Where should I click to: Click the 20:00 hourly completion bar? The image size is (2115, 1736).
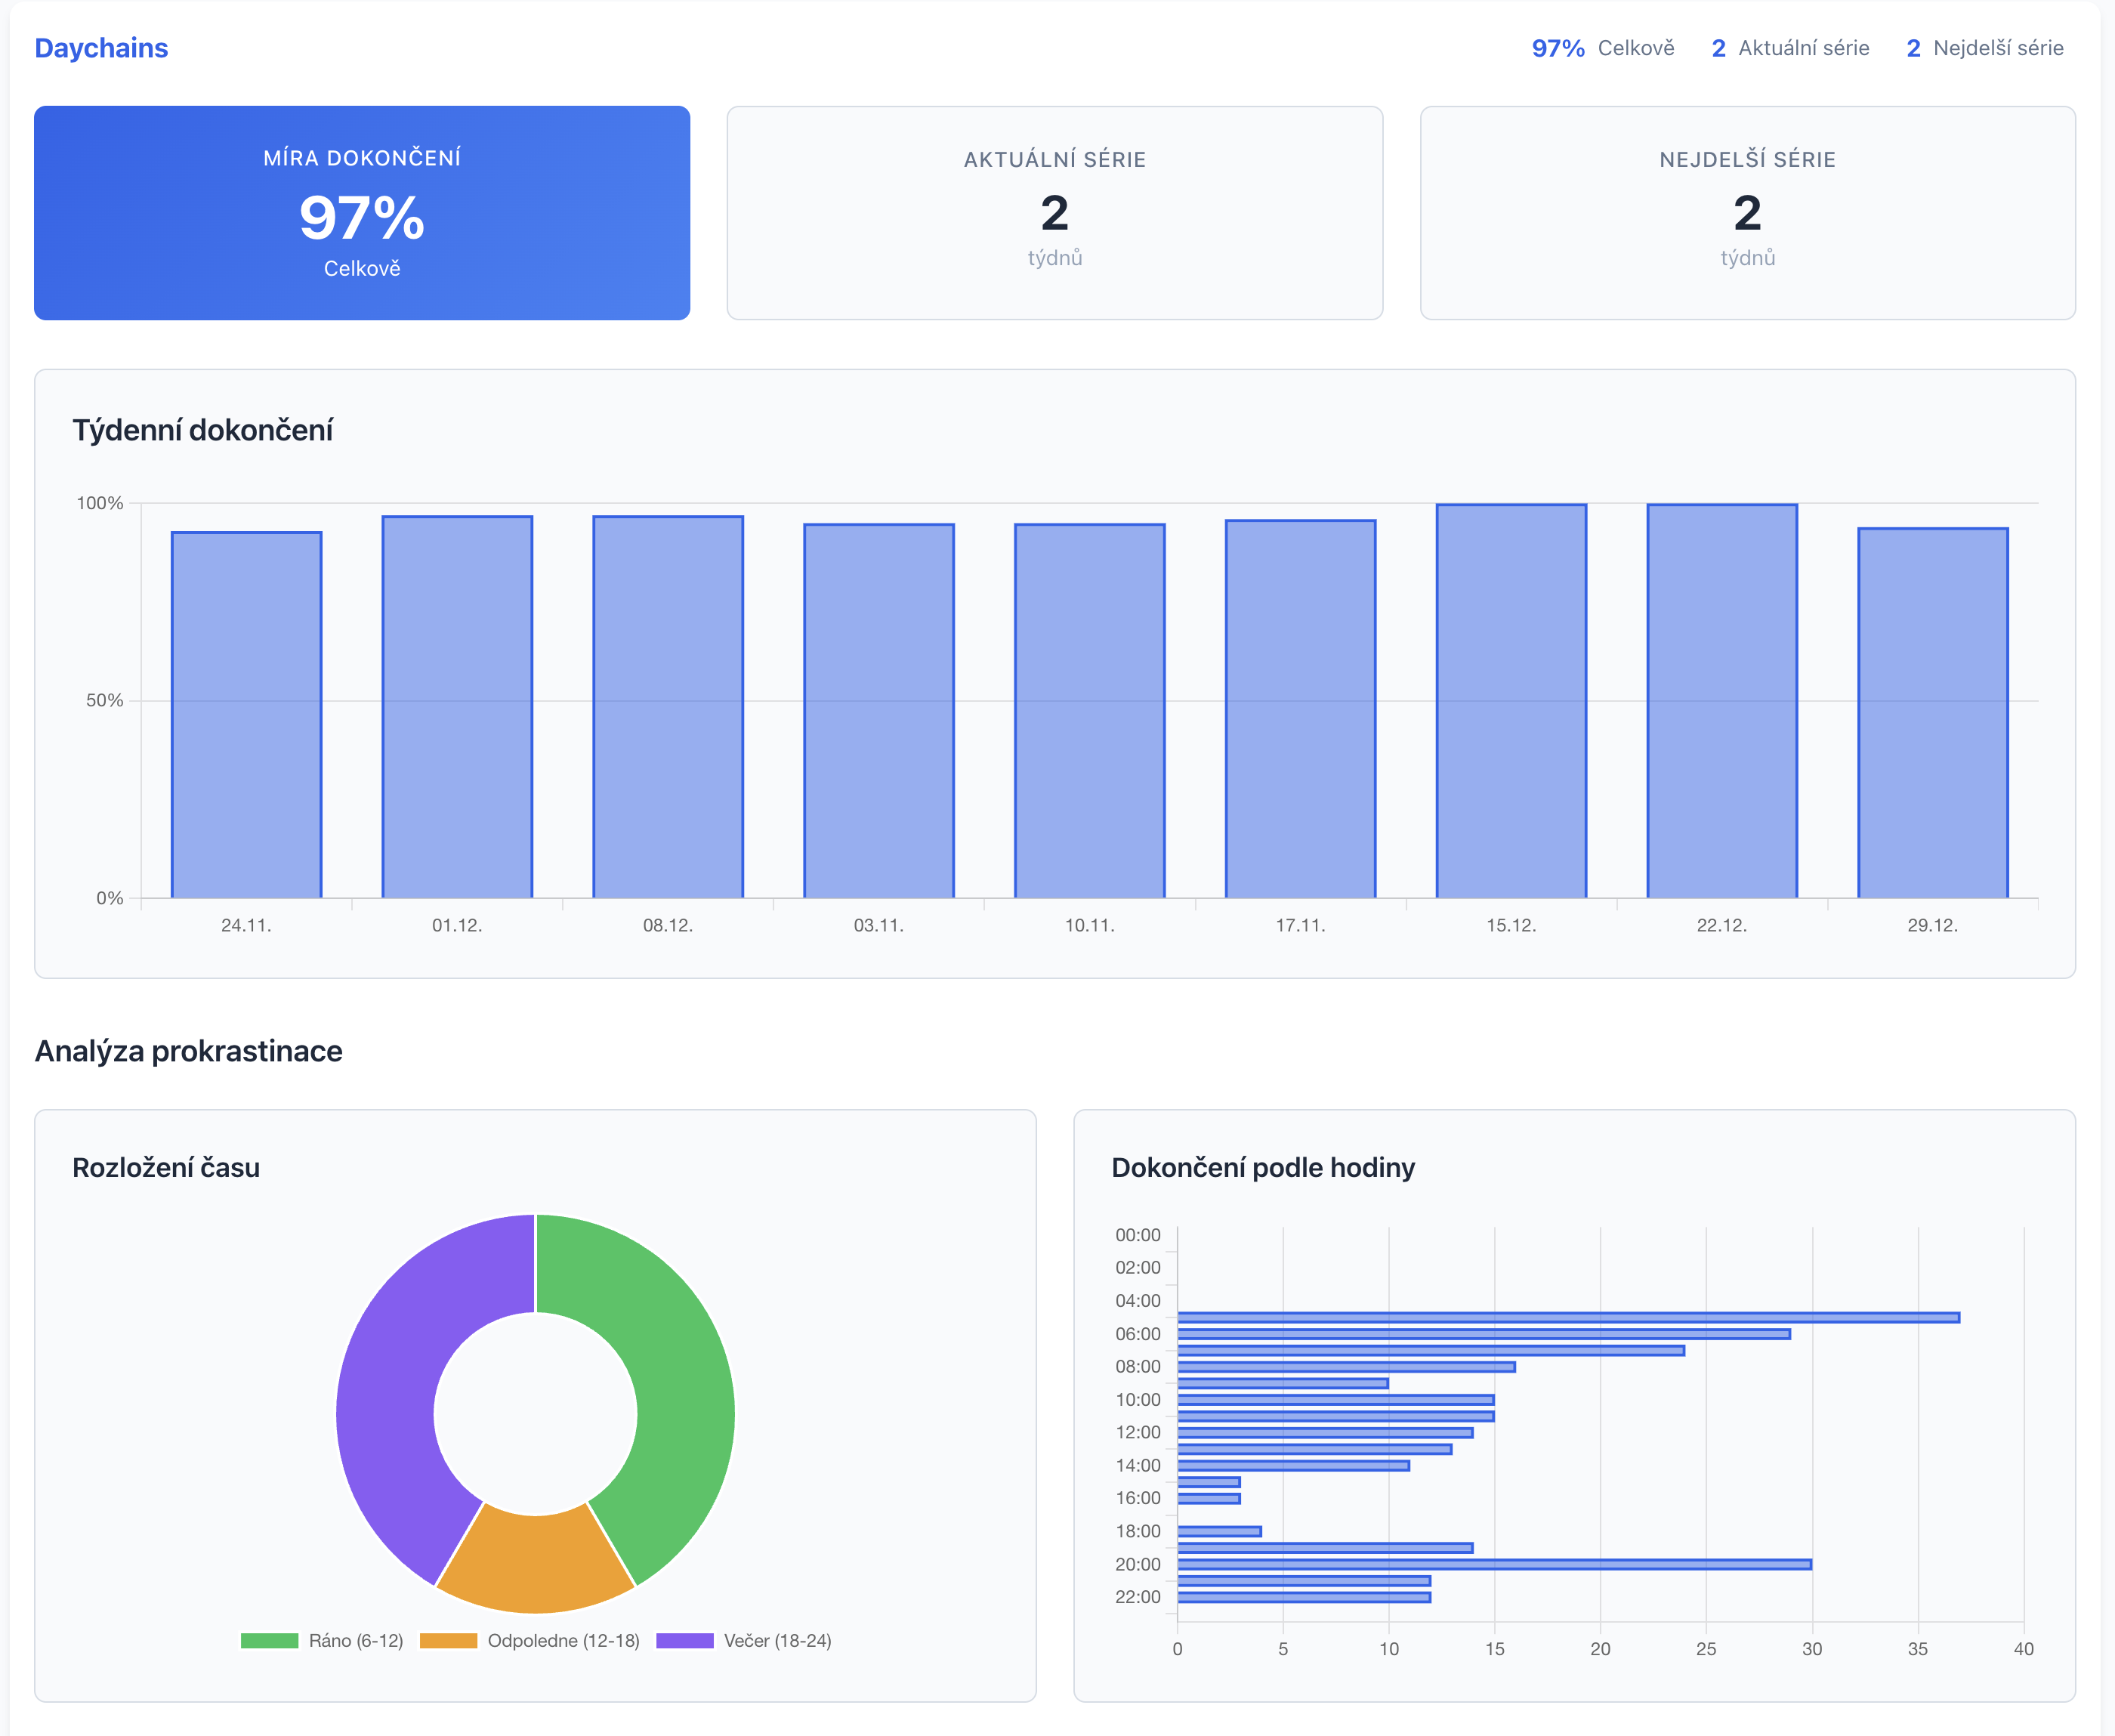tap(1493, 1564)
